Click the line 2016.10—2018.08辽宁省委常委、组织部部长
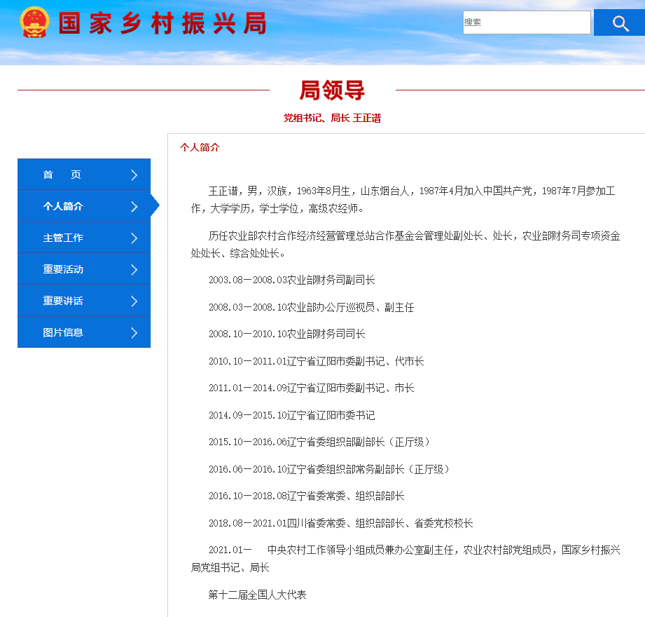The image size is (645, 617). (x=307, y=496)
